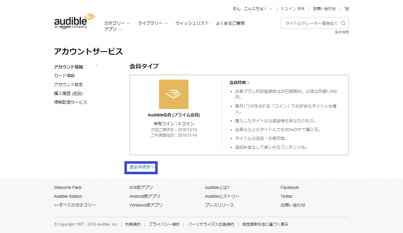Open パーソナライズド広告規約 footer link
This screenshot has height=233, width=403.
pos(211,224)
